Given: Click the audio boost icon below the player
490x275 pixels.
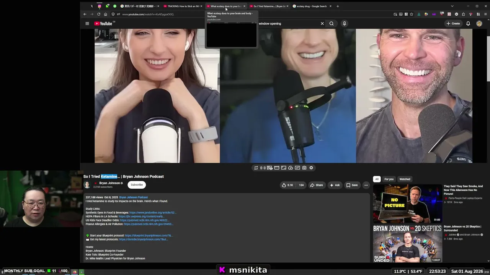Looking at the screenshot, I should (263, 168).
